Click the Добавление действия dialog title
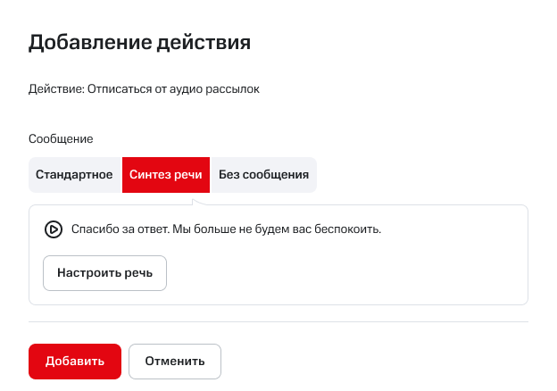The height and width of the screenshot is (391, 557). tap(139, 42)
